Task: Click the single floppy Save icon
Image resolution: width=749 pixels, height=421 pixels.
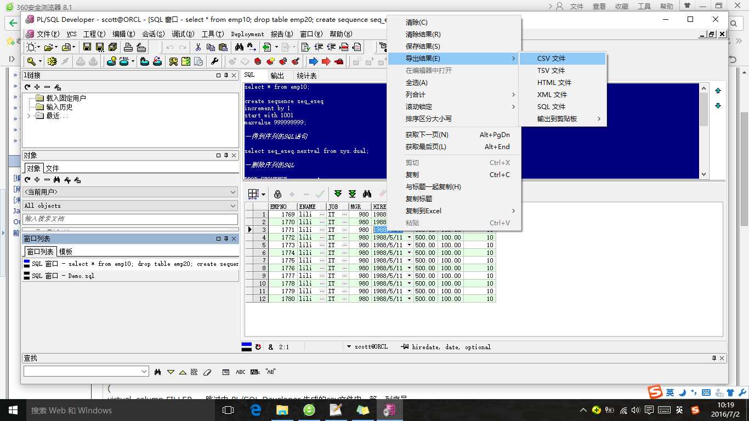Action: tap(87, 47)
